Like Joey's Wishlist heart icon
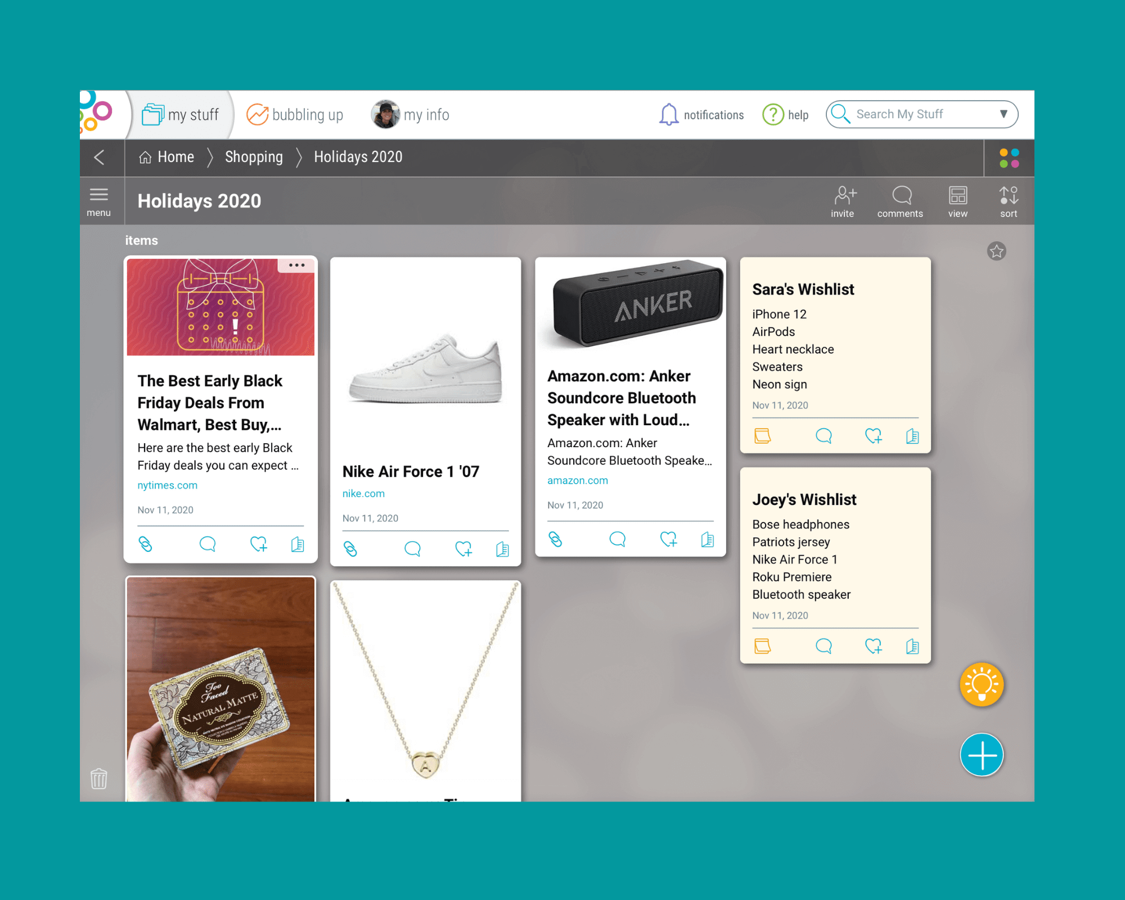The width and height of the screenshot is (1125, 900). (x=873, y=646)
